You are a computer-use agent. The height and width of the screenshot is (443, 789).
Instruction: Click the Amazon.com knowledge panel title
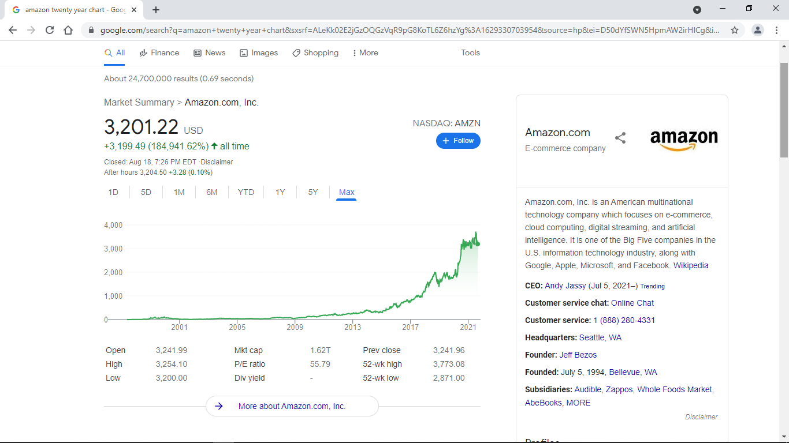pyautogui.click(x=557, y=132)
